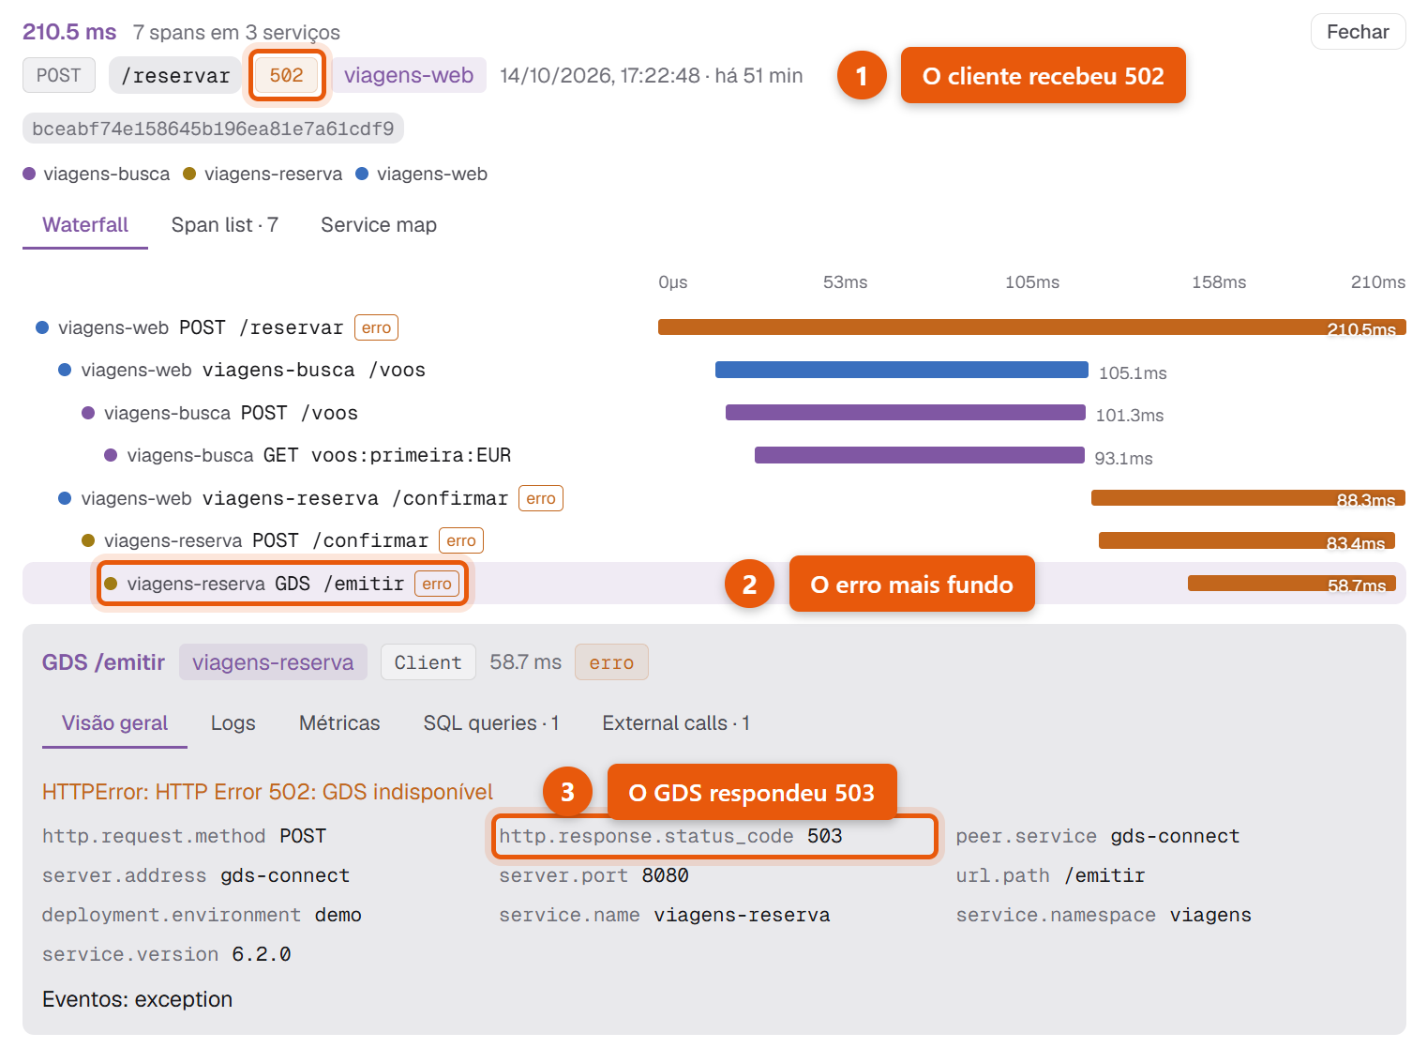The height and width of the screenshot is (1048, 1427).
Task: Click the HTTPError GDS indisponível message
Action: click(x=267, y=792)
